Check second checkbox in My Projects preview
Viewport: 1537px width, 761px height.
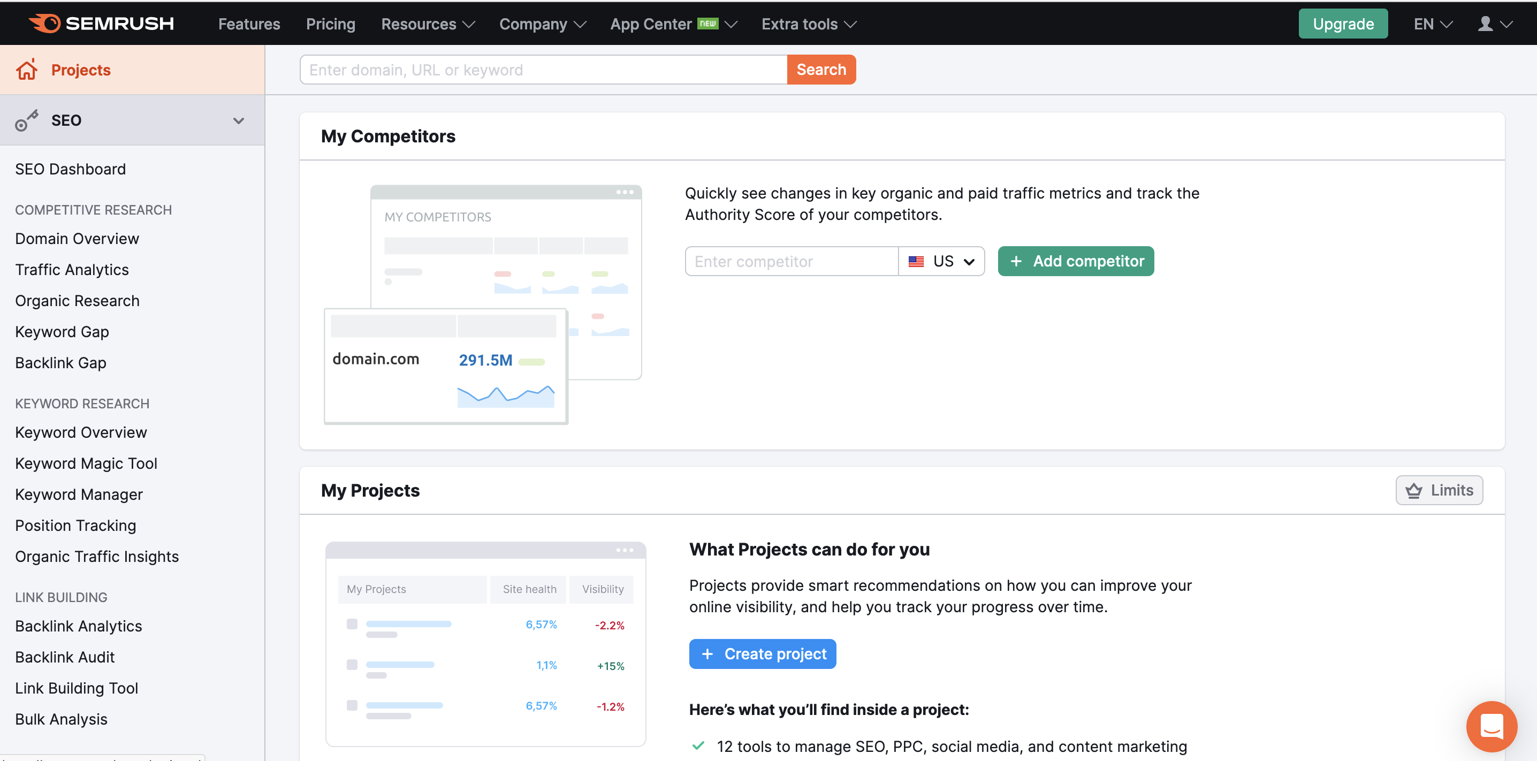point(352,664)
